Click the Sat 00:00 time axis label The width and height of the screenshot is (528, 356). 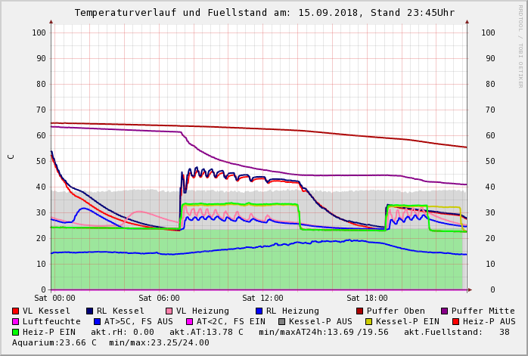54,299
